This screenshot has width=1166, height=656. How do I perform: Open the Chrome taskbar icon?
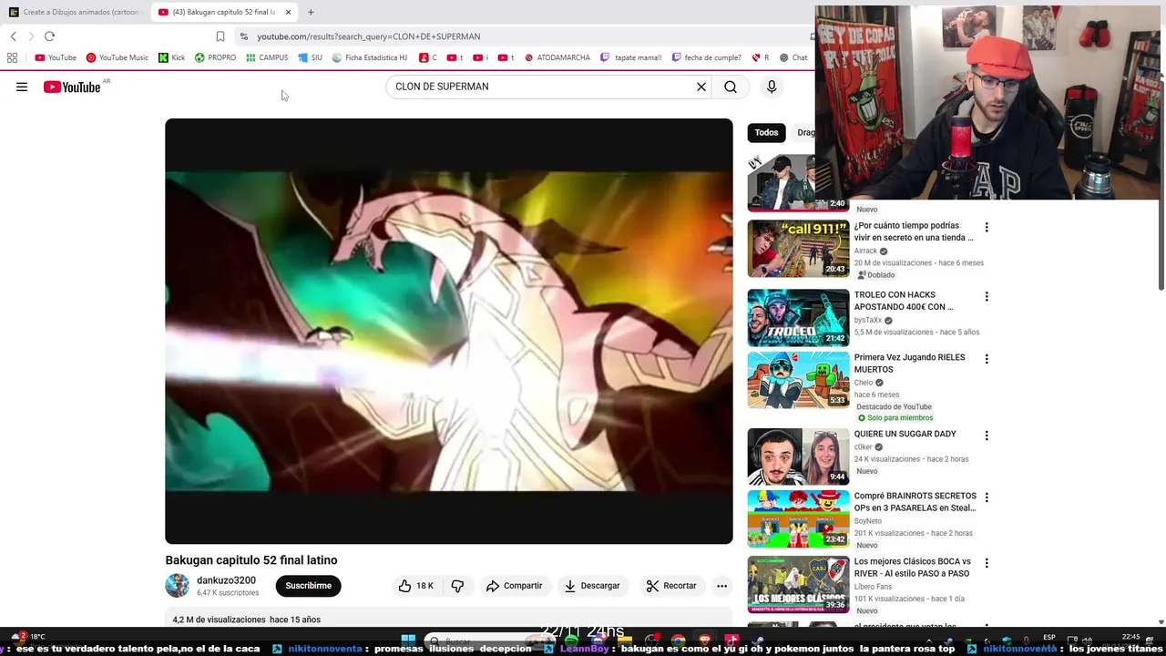pos(678,641)
